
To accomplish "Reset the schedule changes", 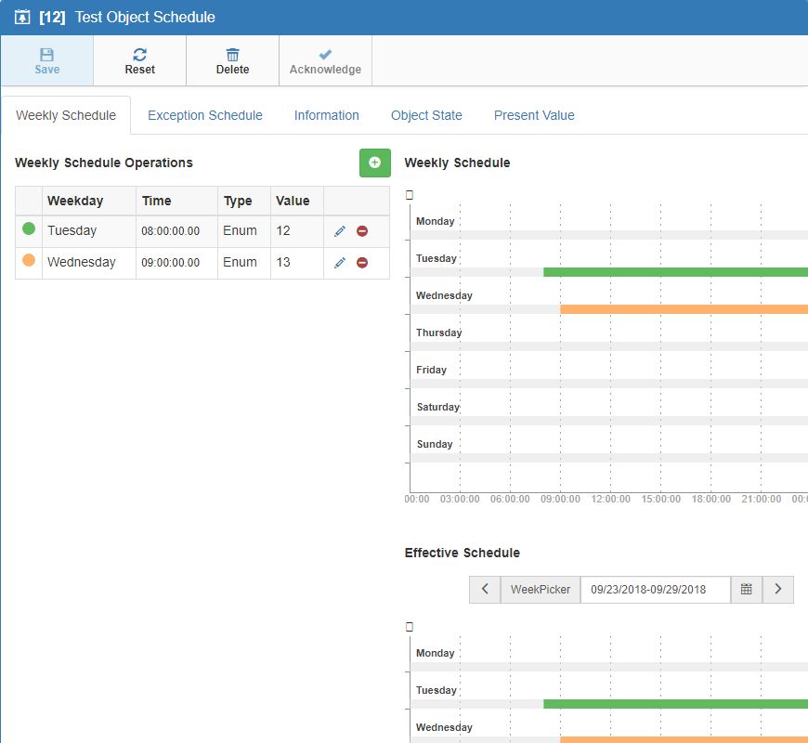I will [x=139, y=61].
